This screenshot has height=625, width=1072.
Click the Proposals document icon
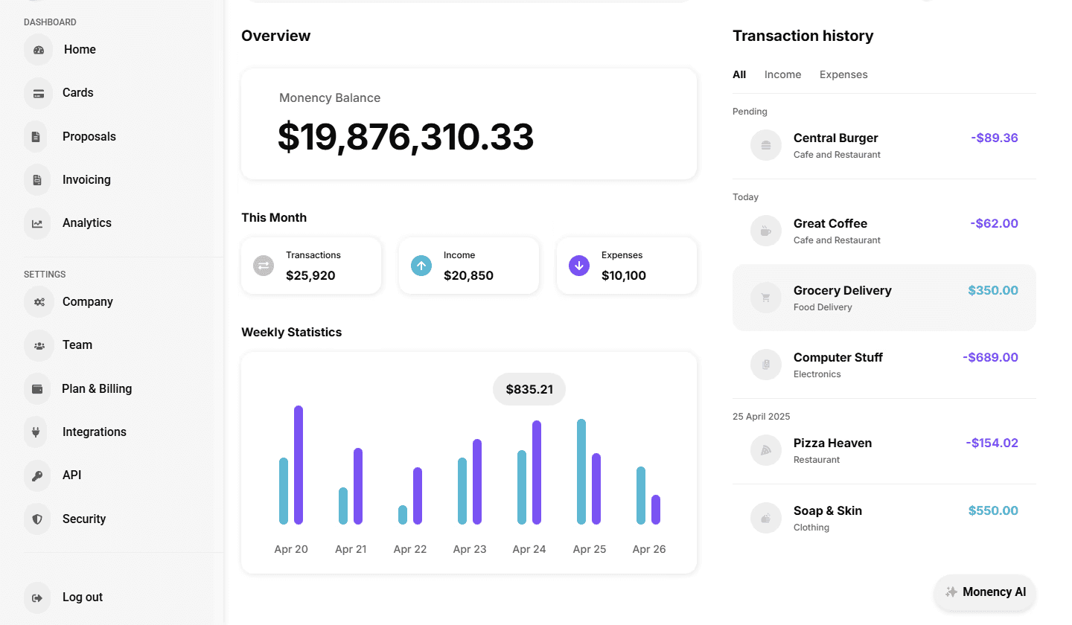tap(36, 137)
